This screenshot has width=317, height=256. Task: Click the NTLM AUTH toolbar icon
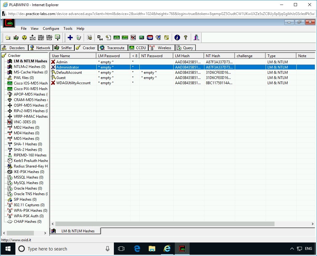[33, 37]
